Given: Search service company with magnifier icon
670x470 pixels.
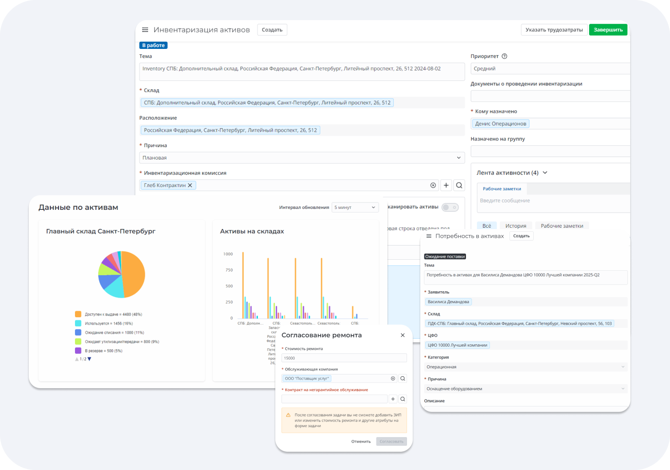Looking at the screenshot, I should tap(403, 379).
